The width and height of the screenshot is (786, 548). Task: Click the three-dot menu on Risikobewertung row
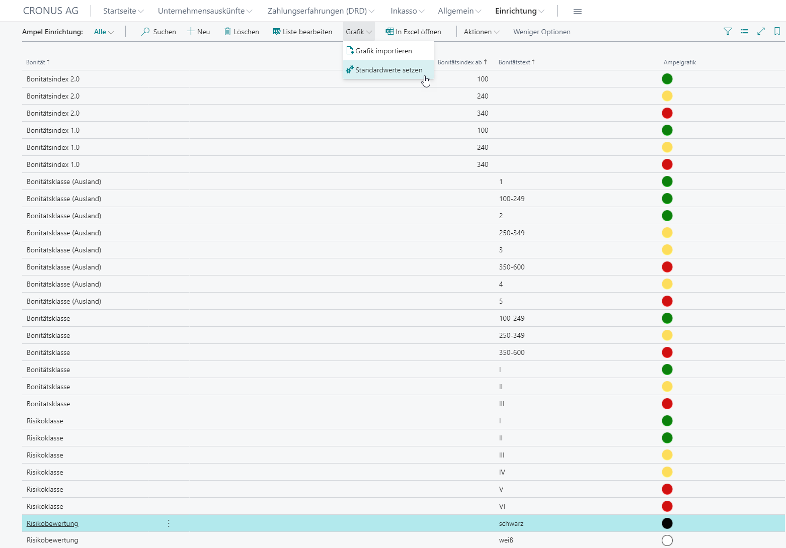pos(169,523)
